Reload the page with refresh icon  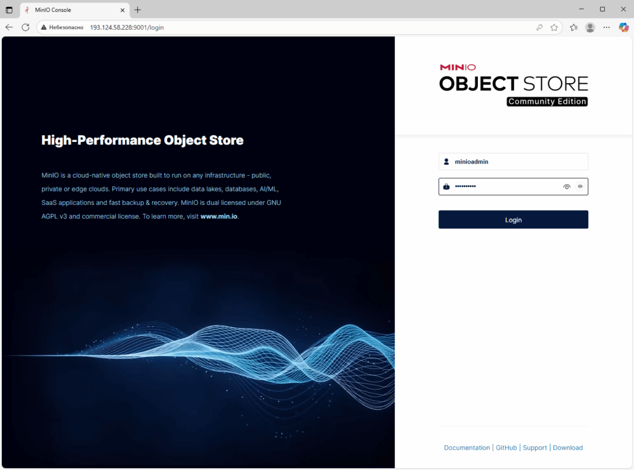25,27
